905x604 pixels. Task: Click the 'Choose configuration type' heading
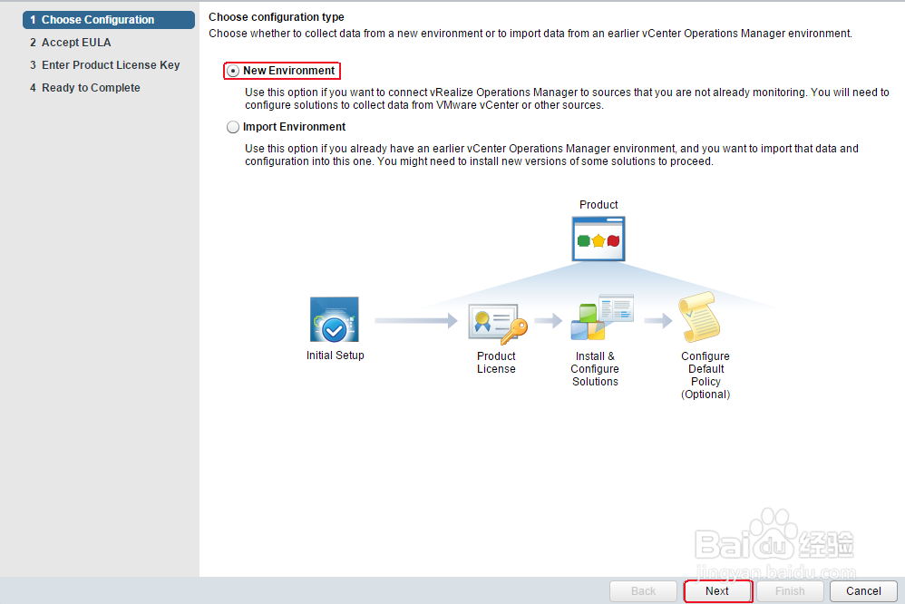(277, 17)
